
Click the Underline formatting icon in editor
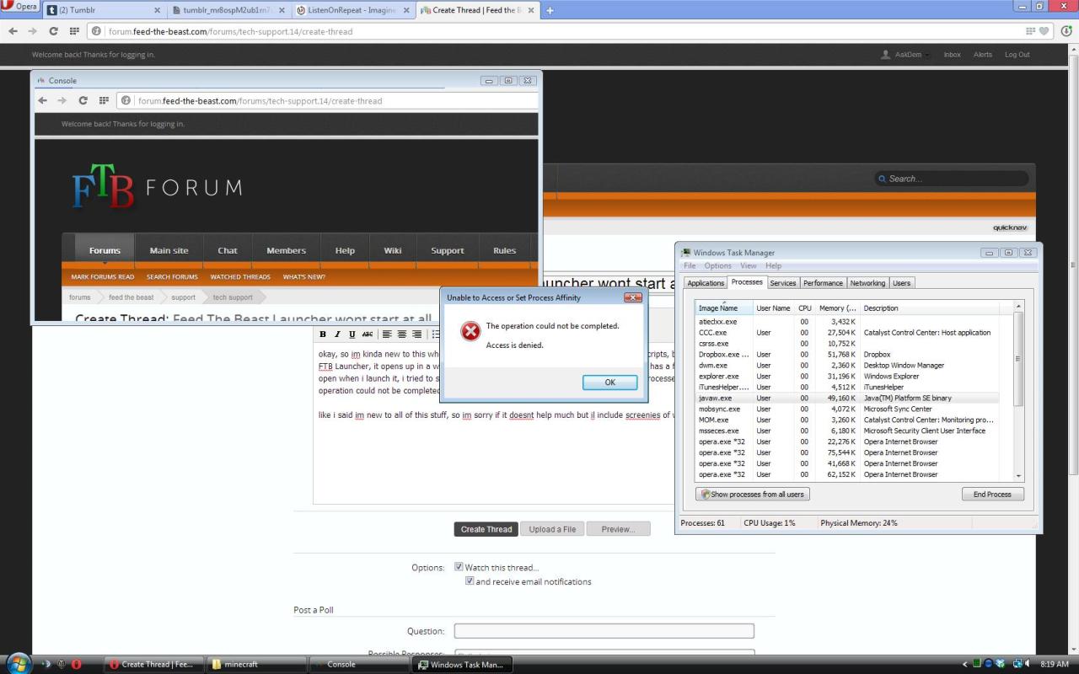(x=352, y=334)
